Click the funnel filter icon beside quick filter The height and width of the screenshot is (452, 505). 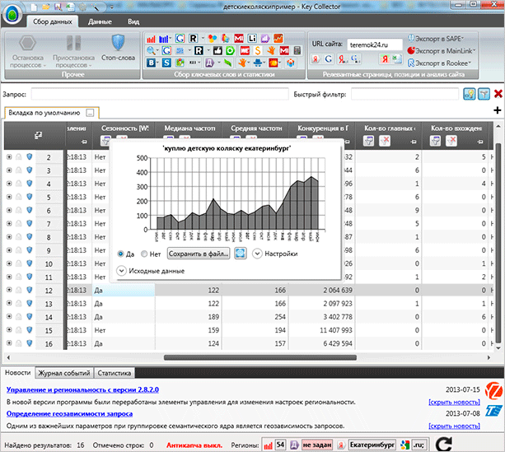483,94
